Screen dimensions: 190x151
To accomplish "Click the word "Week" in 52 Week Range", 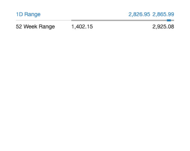I will pyautogui.click(x=31, y=27).
